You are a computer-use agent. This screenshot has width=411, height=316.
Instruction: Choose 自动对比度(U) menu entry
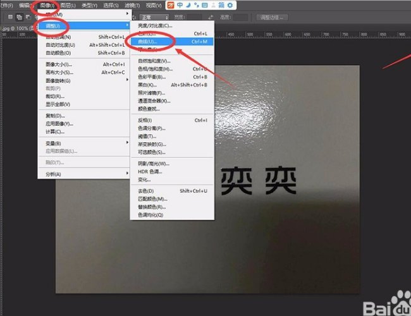(x=84, y=45)
